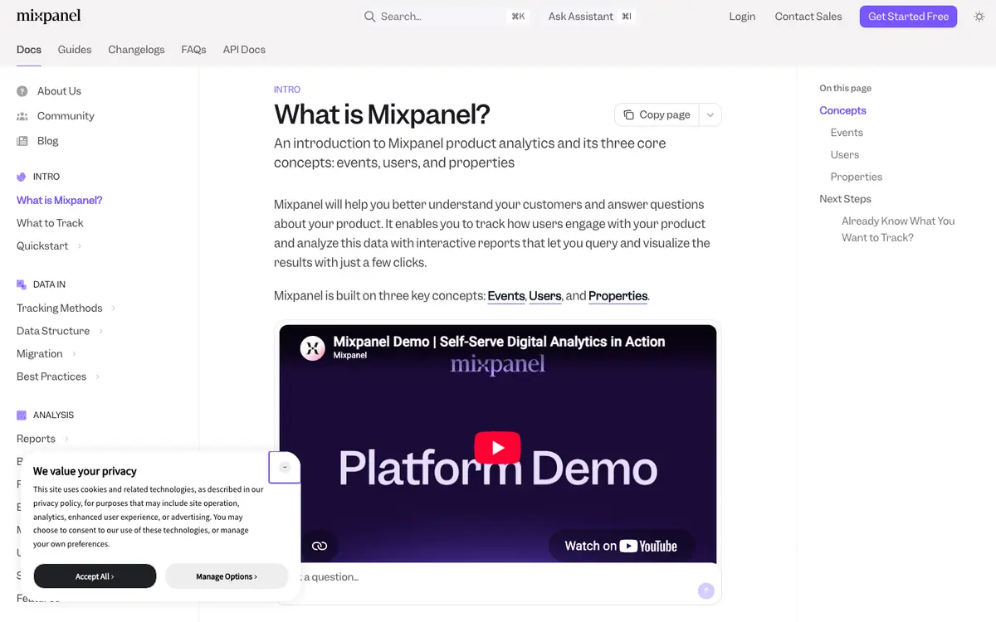Open the FAQs tab
The width and height of the screenshot is (996, 622).
[193, 50]
